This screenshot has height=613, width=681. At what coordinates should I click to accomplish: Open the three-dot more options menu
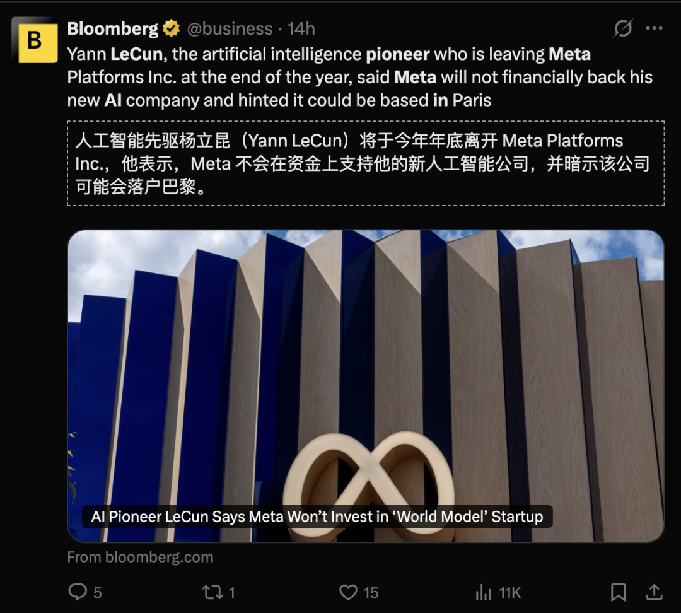[x=654, y=28]
